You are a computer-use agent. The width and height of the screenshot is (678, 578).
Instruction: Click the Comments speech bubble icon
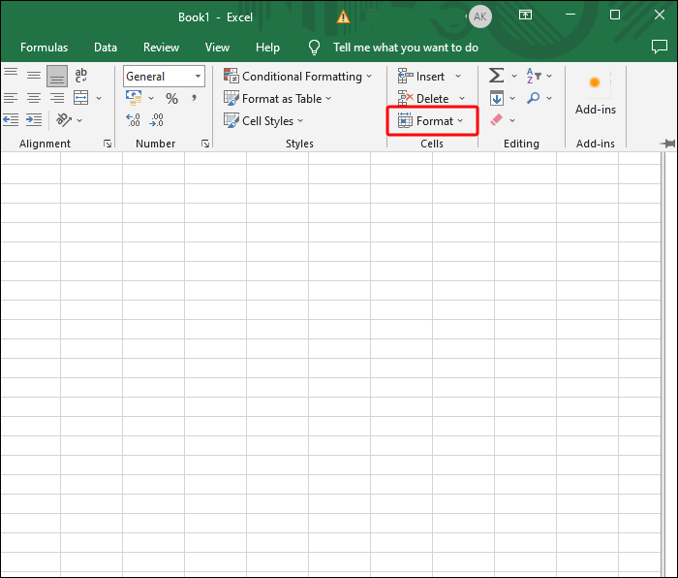[660, 47]
